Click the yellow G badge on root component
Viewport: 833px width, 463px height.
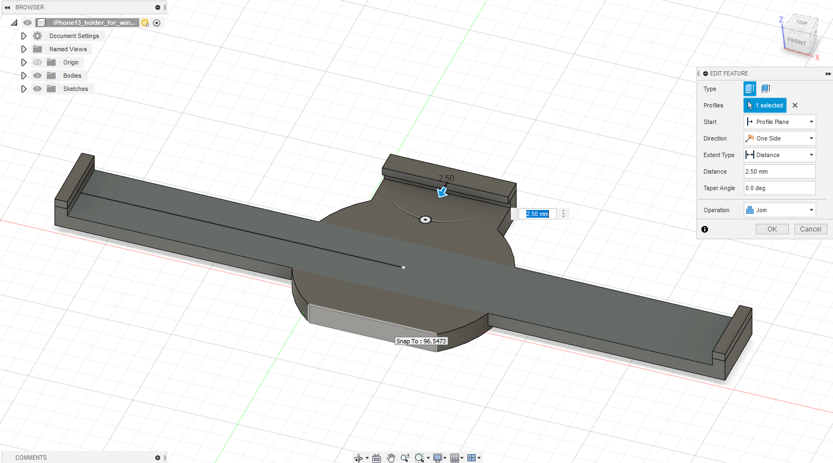[145, 23]
